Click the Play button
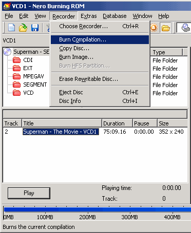 click(x=29, y=193)
